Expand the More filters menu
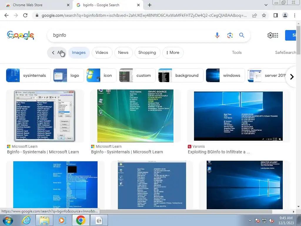The height and width of the screenshot is (226, 301). [173, 52]
